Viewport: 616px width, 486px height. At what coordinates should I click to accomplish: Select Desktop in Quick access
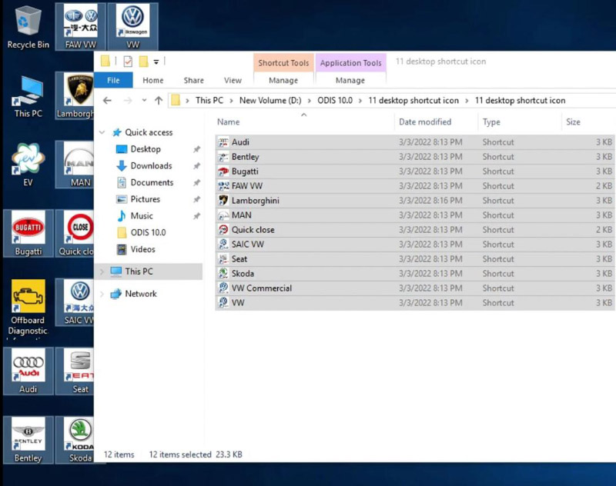pos(146,149)
